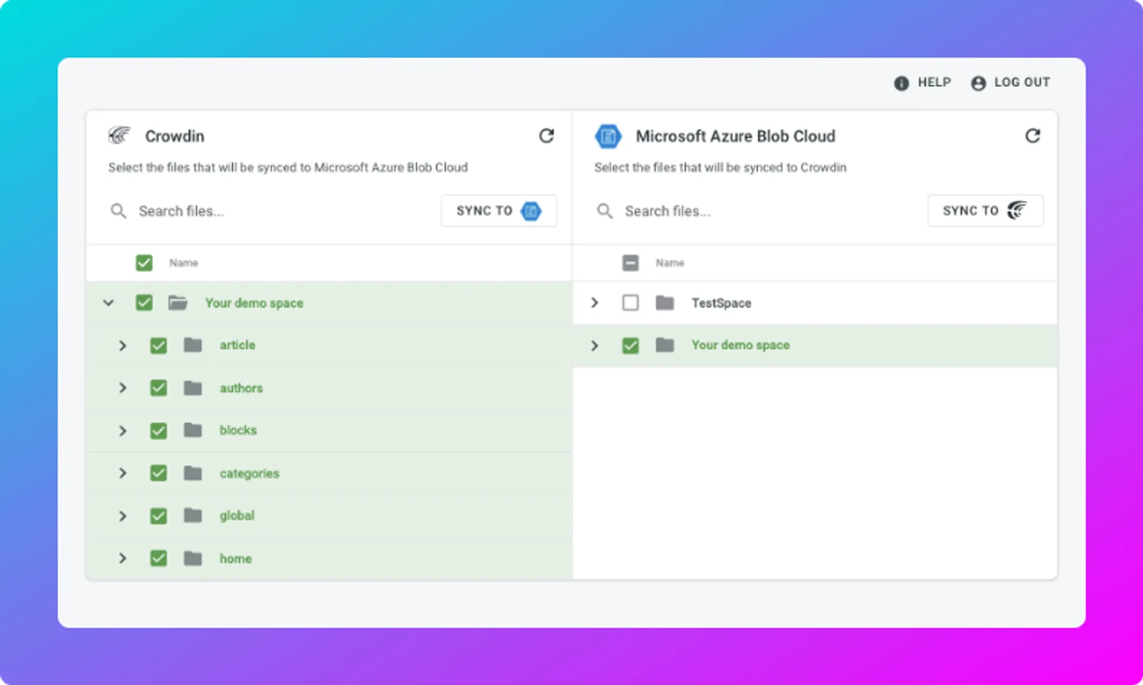Expand the article folder
This screenshot has width=1143, height=685.
pos(123,345)
